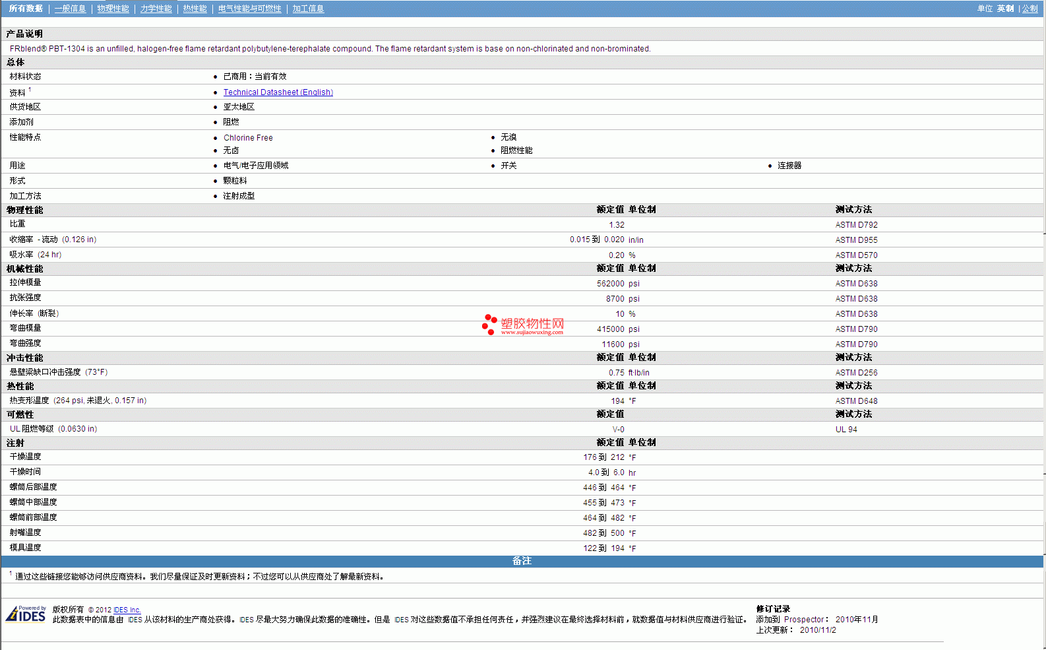Go to the 热性能 tab

(x=195, y=9)
